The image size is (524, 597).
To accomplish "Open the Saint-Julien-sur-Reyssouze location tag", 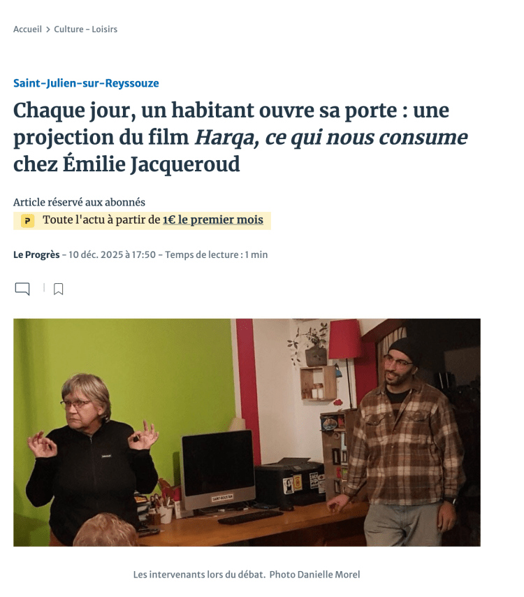I will pos(86,83).
